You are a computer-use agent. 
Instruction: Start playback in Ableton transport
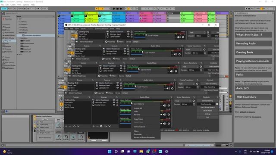[x=114, y=9]
